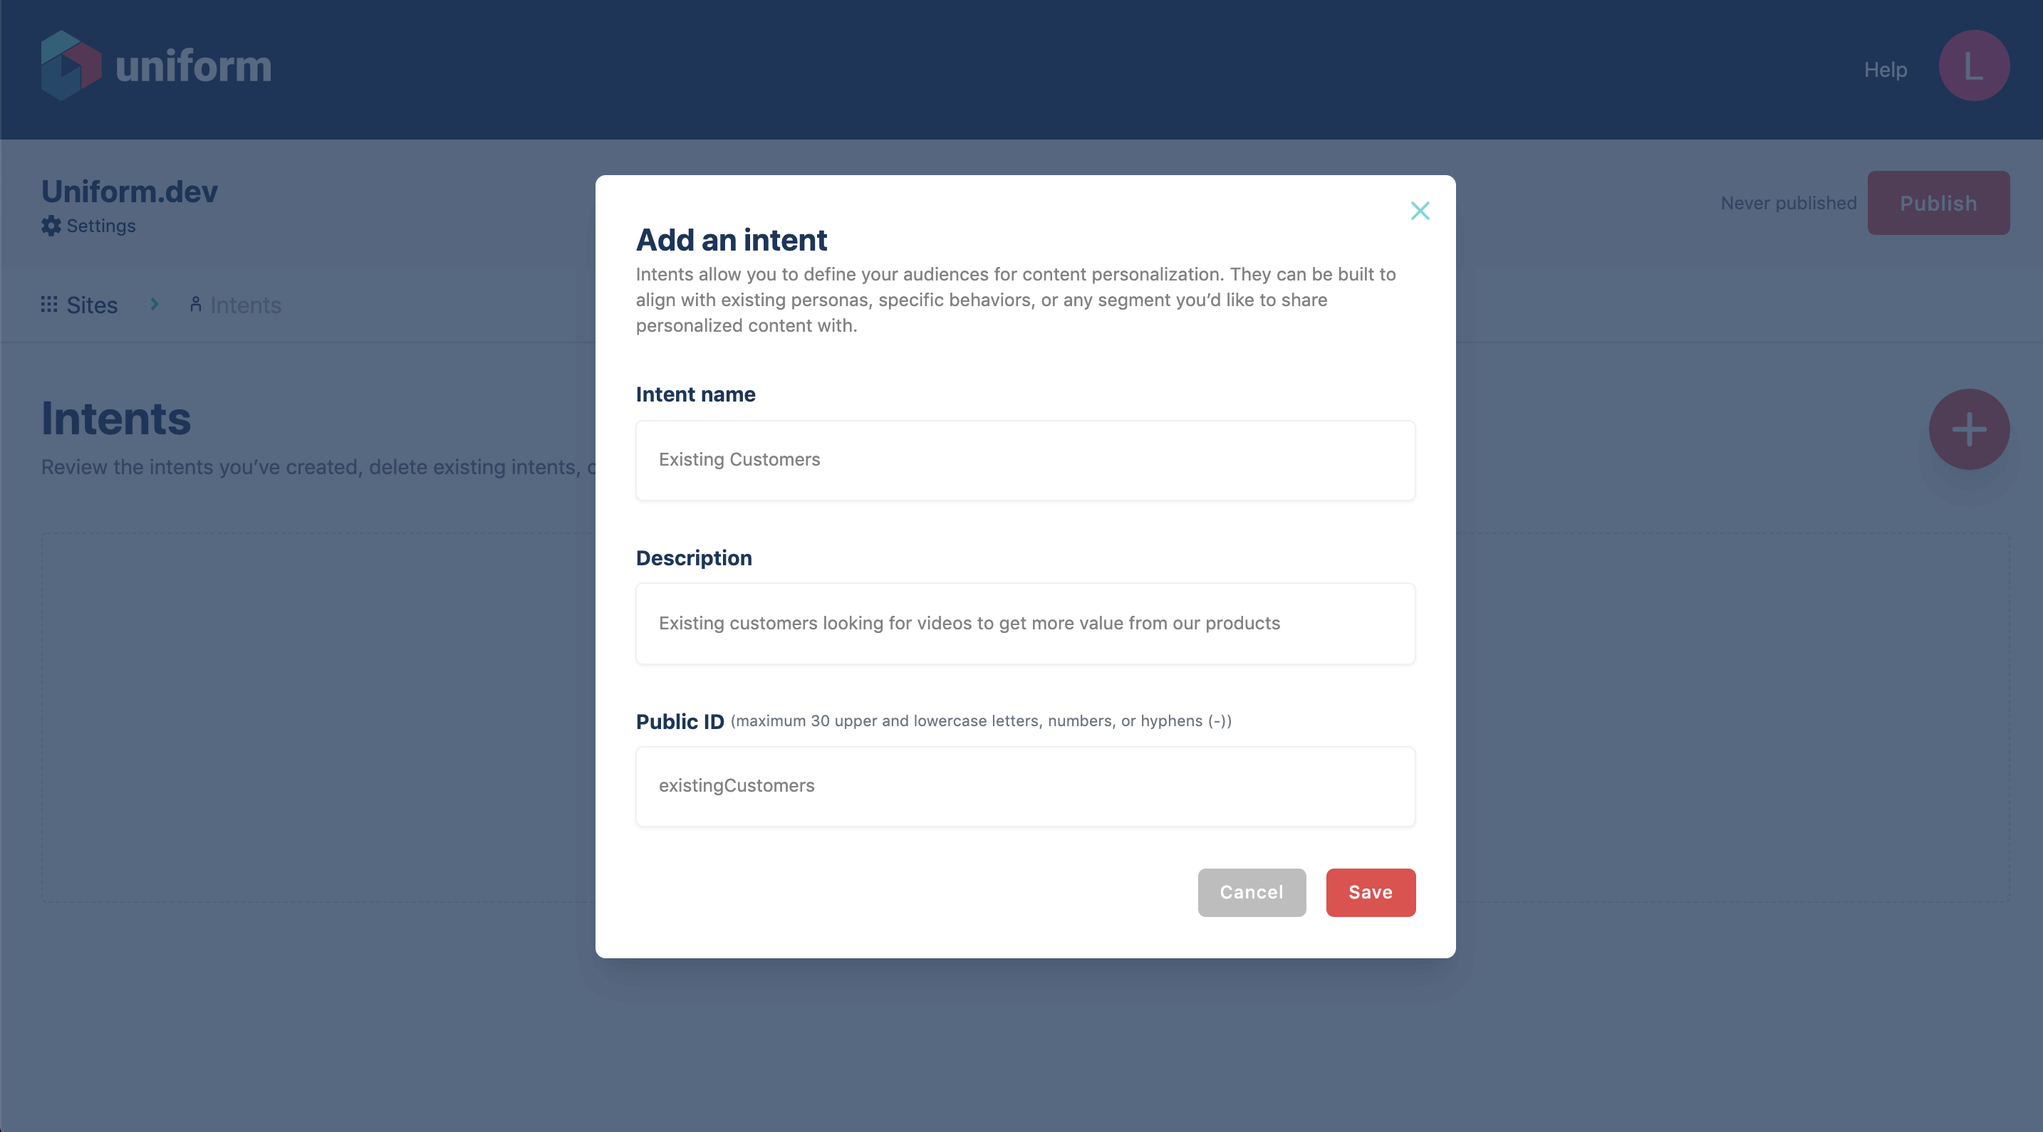Open the Help link
The width and height of the screenshot is (2043, 1132).
click(1884, 70)
